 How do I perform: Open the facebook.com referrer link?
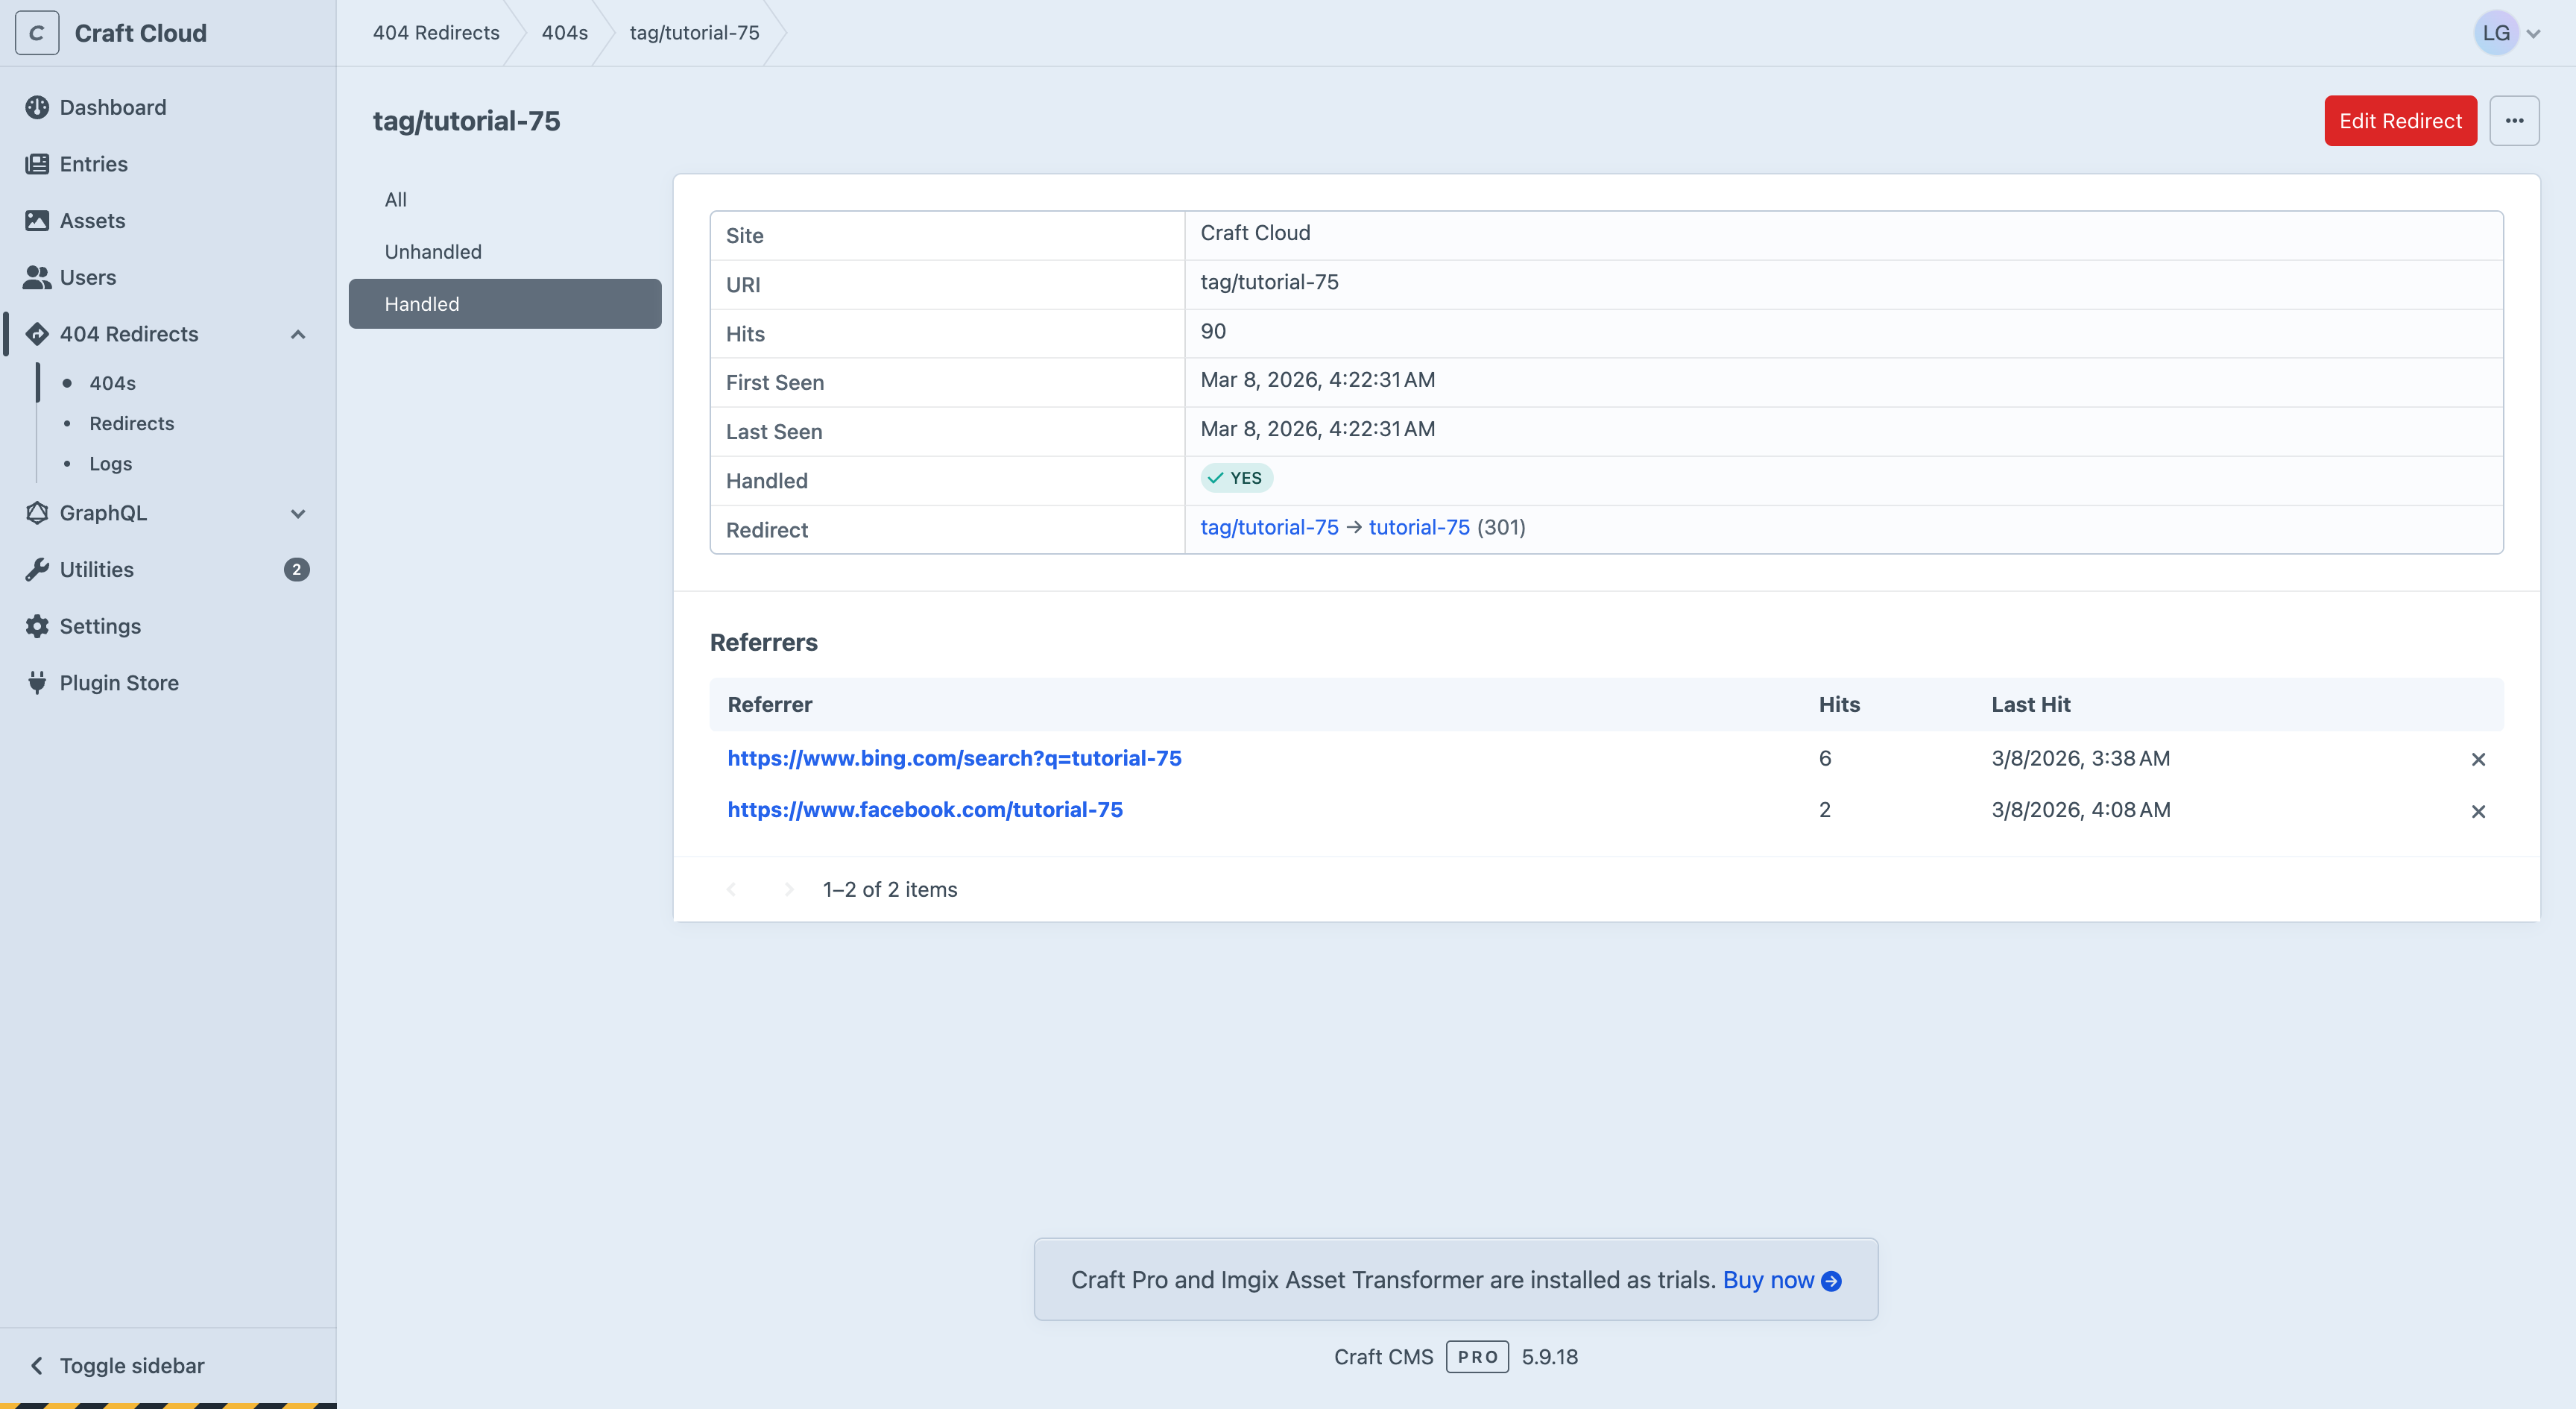click(x=925, y=810)
